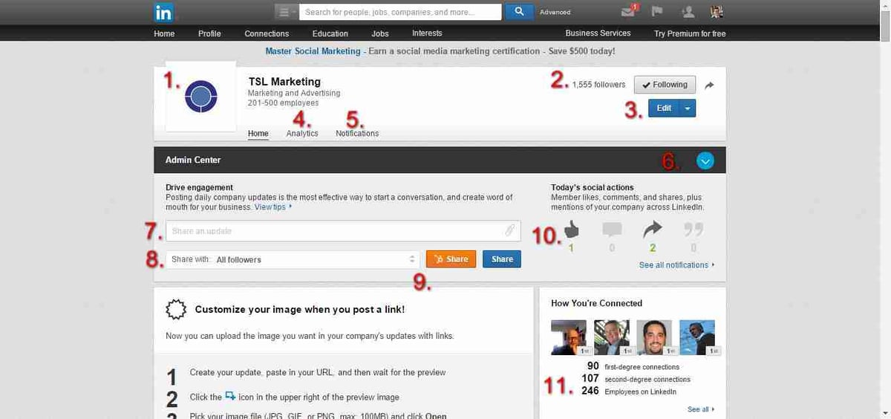Click Try Premium for free

point(690,33)
